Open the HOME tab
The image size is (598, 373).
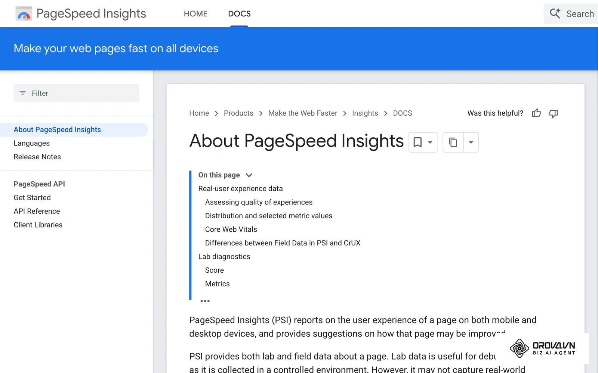[x=195, y=14]
